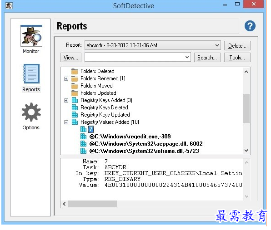Click the ABCMDR task value text
271x230 pixels.
[x=115, y=167]
